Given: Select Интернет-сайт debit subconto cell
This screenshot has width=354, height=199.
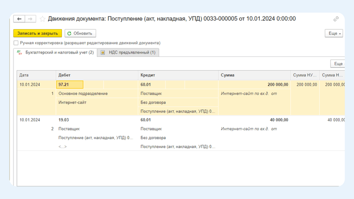Looking at the screenshot, I should pos(72,102).
